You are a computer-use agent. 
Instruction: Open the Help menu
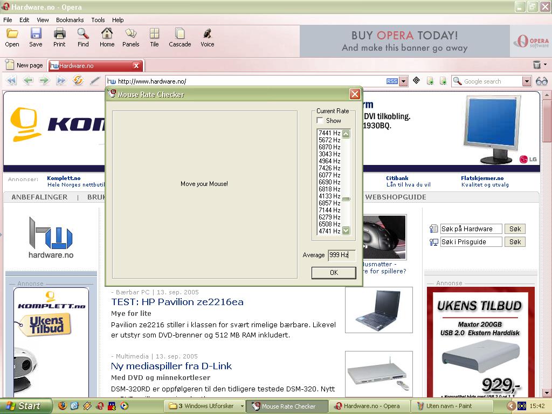118,20
